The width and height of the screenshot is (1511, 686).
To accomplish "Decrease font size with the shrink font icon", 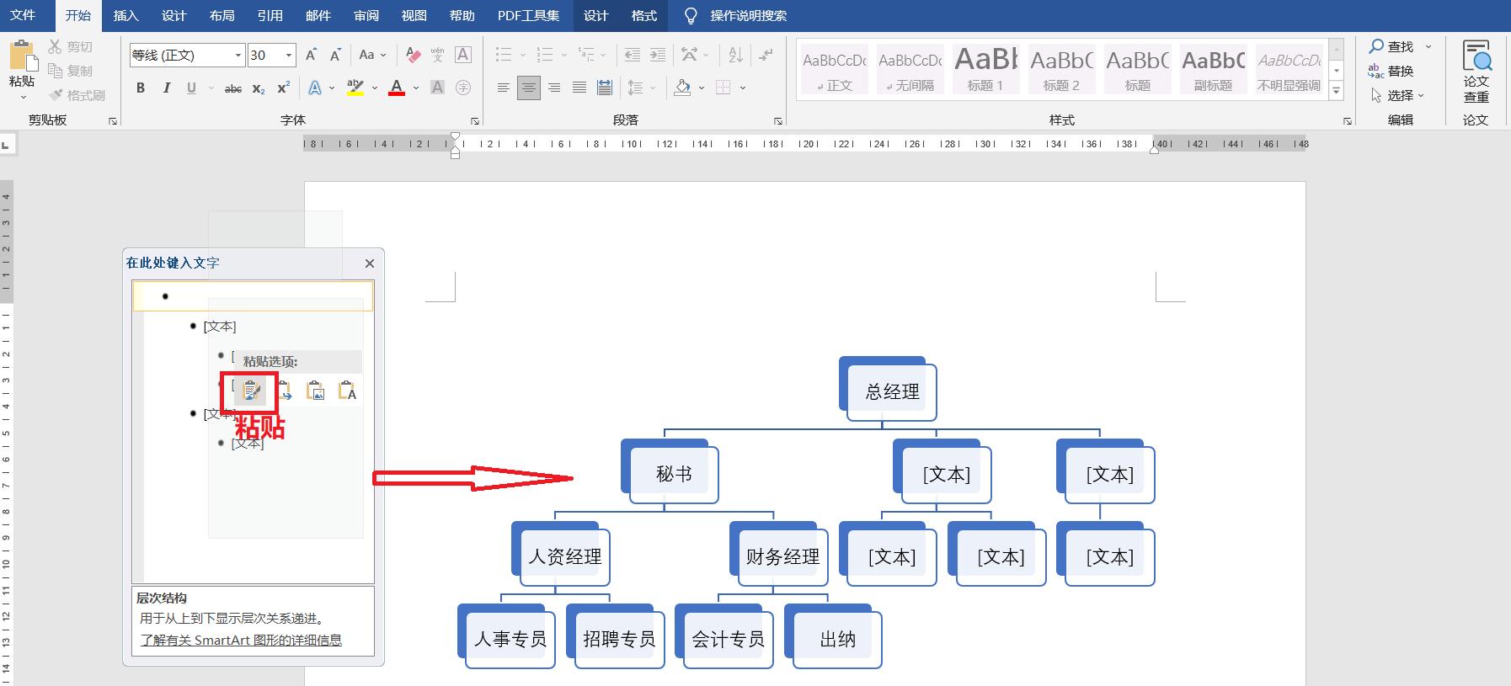I will pyautogui.click(x=335, y=55).
